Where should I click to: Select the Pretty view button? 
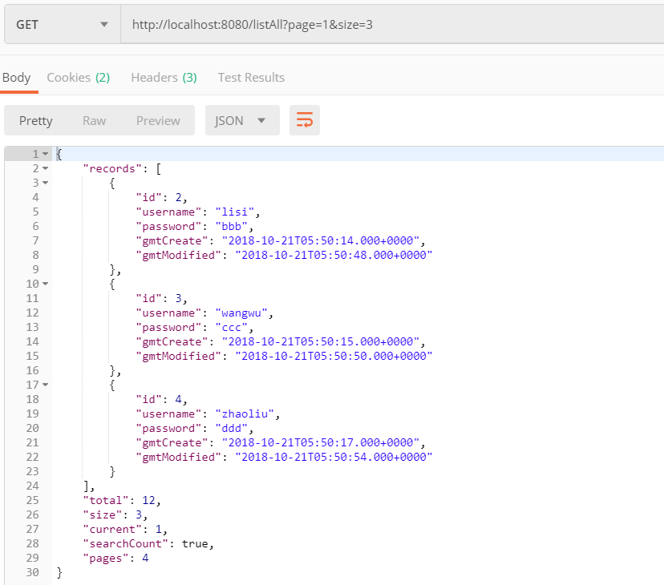(36, 121)
